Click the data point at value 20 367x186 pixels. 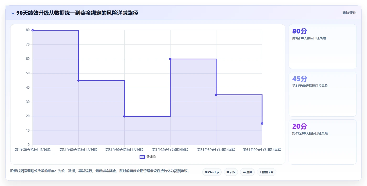pyautogui.click(x=124, y=116)
